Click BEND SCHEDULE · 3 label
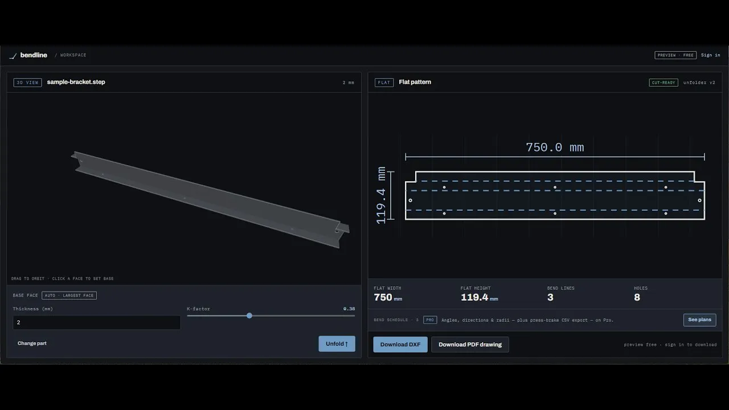This screenshot has width=729, height=410. [x=396, y=320]
